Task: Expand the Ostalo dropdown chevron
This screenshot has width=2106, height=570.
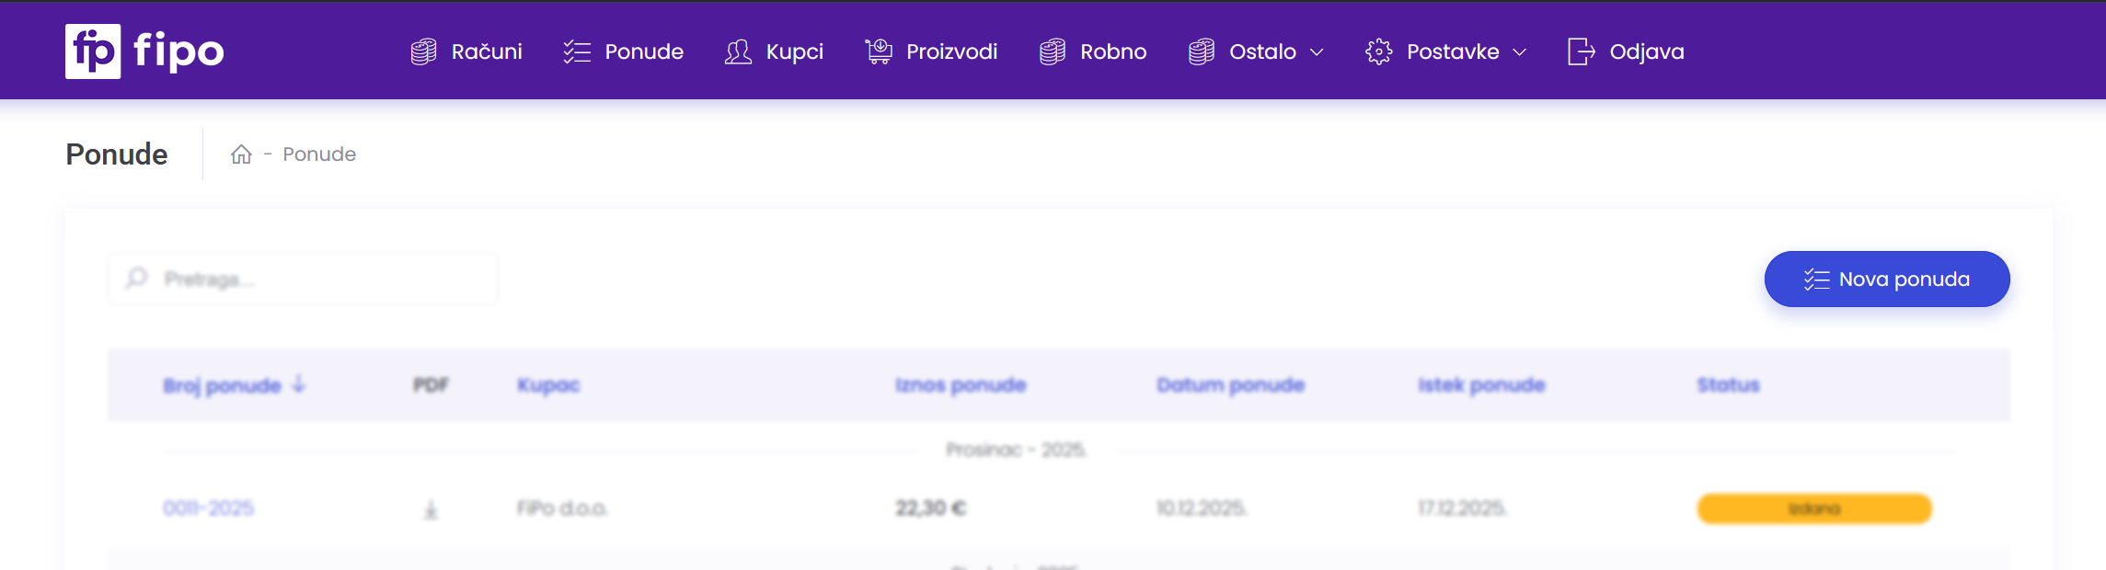Action: click(1317, 52)
